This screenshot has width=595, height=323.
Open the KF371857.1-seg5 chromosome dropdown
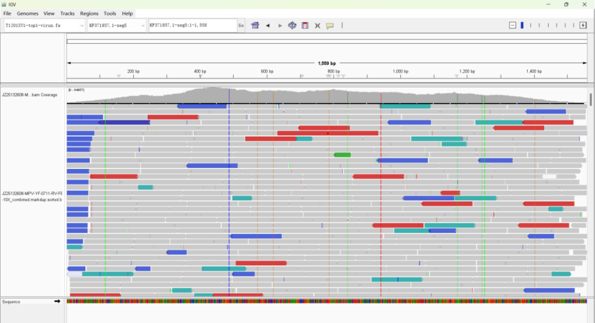(116, 25)
